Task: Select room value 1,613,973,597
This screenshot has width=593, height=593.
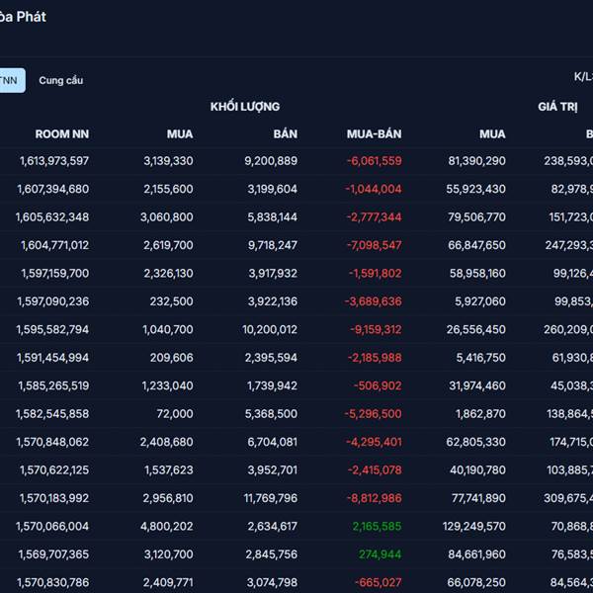Action: tap(54, 161)
